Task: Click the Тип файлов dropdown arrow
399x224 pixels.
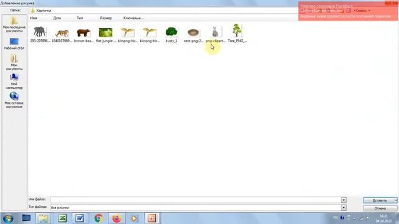Action: (x=344, y=208)
